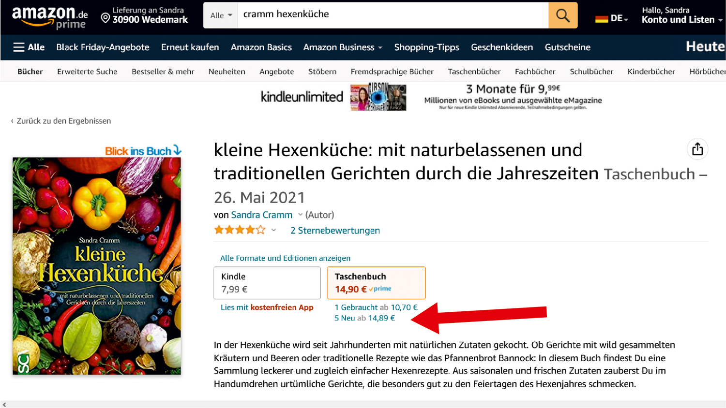726x408 pixels.
Task: Open the Alle search category dropdown
Action: point(221,15)
